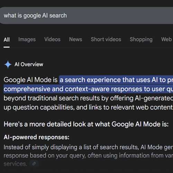Click the "Google AI Mode is" opening text
The height and width of the screenshot is (173, 173).
click(x=30, y=80)
